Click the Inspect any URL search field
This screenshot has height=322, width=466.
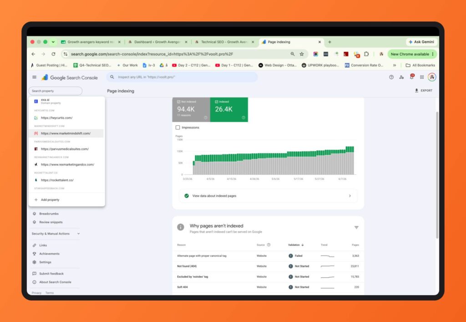pos(182,77)
